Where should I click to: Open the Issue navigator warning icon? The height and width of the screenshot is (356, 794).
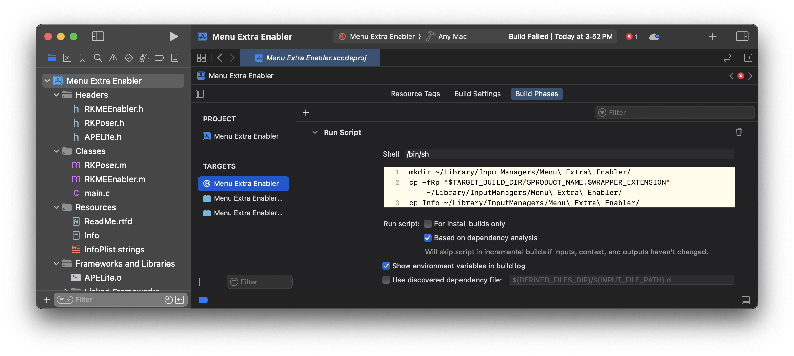coord(113,58)
